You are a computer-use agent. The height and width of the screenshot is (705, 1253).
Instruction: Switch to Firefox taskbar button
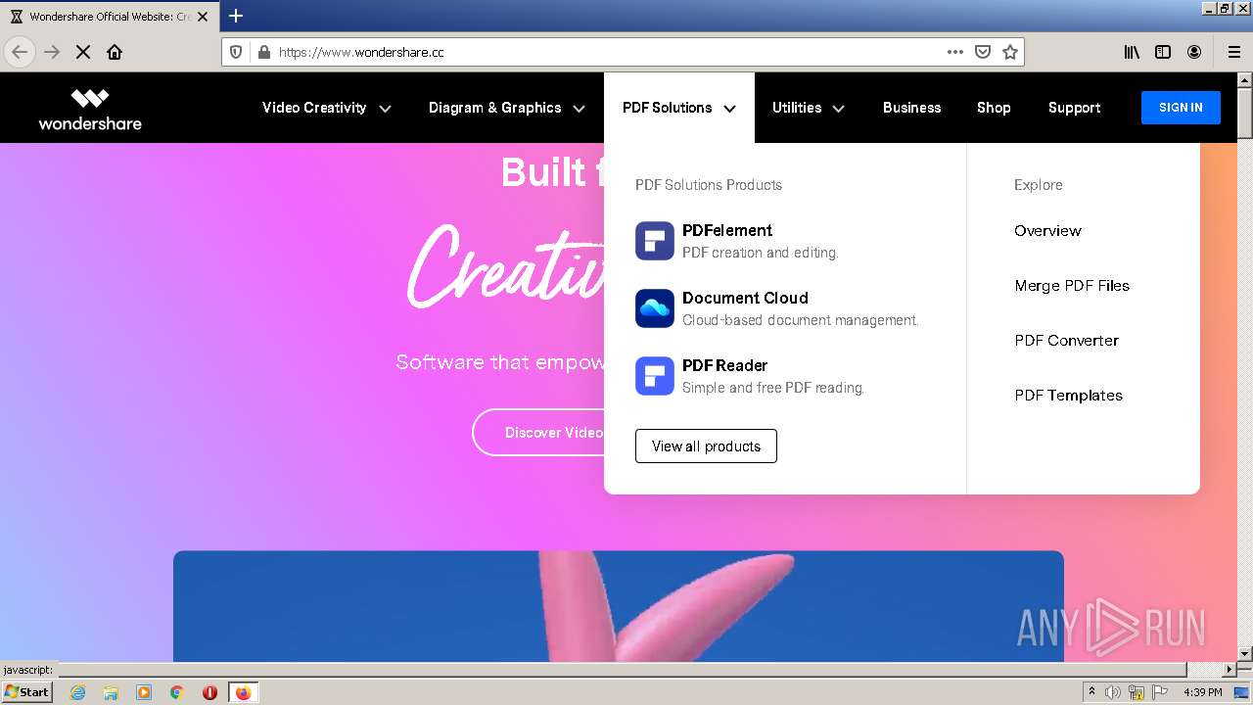pyautogui.click(x=243, y=692)
